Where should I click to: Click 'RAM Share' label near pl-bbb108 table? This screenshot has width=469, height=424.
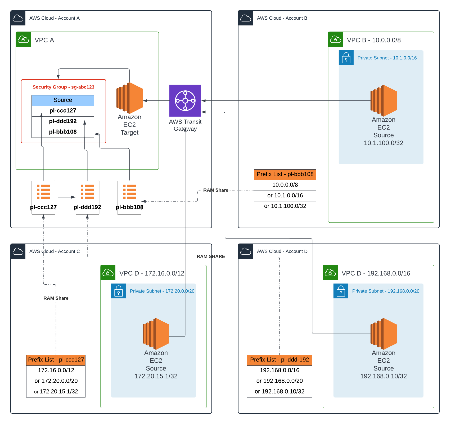tap(216, 190)
